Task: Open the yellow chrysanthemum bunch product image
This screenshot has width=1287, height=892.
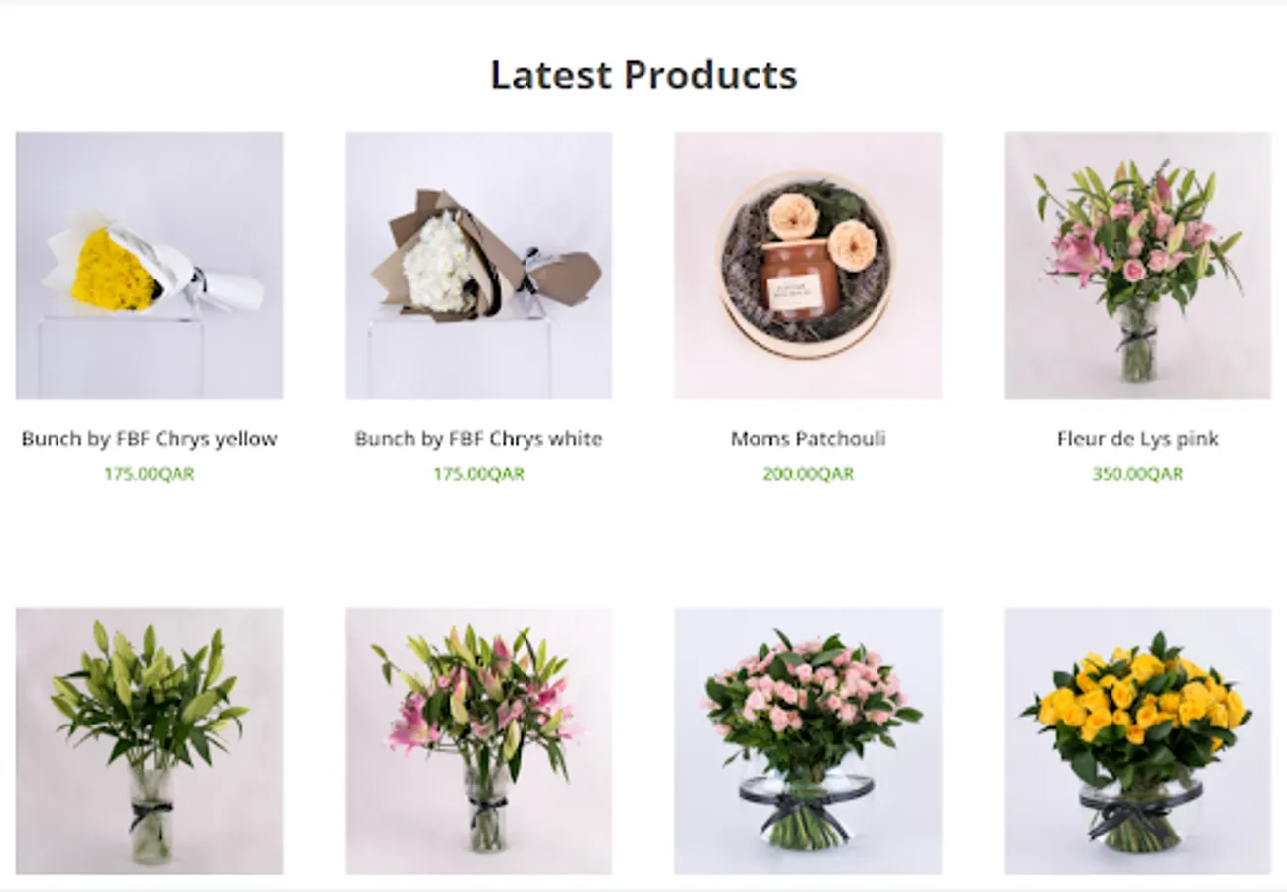Action: pos(149,266)
